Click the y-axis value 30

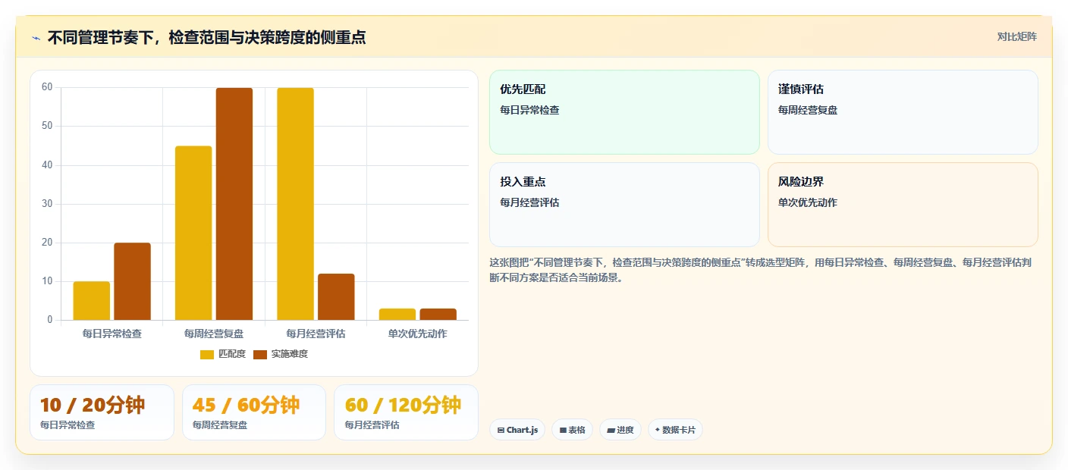pyautogui.click(x=47, y=204)
